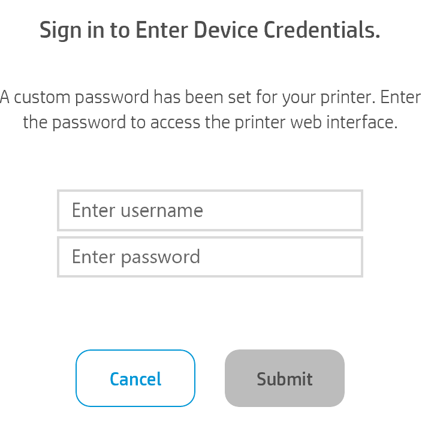Focus the username text box
This screenshot has width=434, height=422.
tap(210, 210)
